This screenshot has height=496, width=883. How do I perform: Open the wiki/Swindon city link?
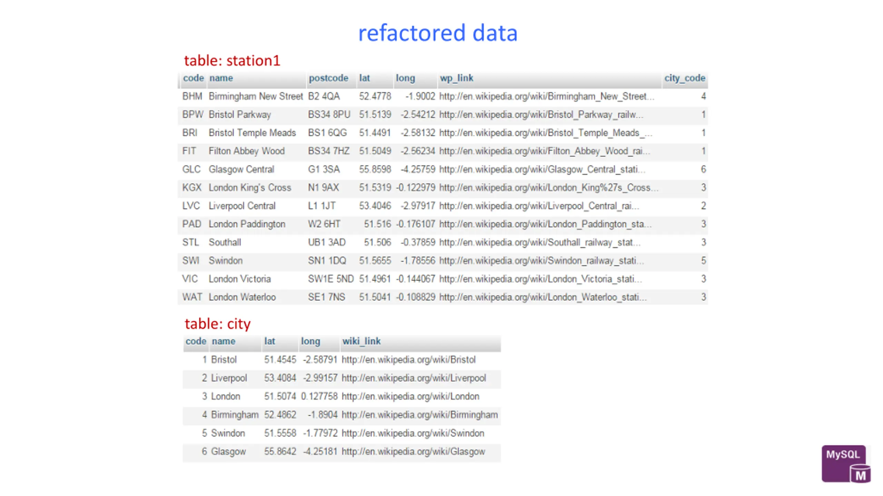413,433
